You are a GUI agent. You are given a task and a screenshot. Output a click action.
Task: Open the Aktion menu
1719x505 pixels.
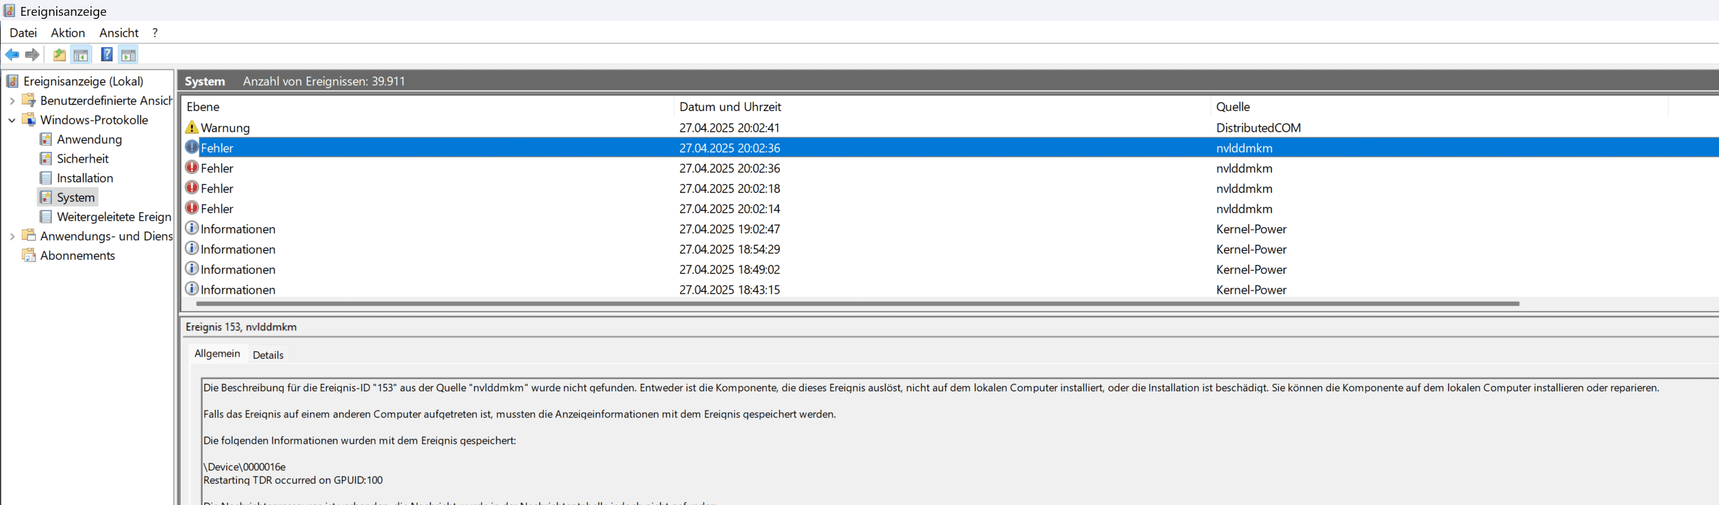(x=68, y=33)
